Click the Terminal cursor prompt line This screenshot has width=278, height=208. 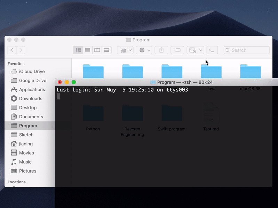coord(58,96)
